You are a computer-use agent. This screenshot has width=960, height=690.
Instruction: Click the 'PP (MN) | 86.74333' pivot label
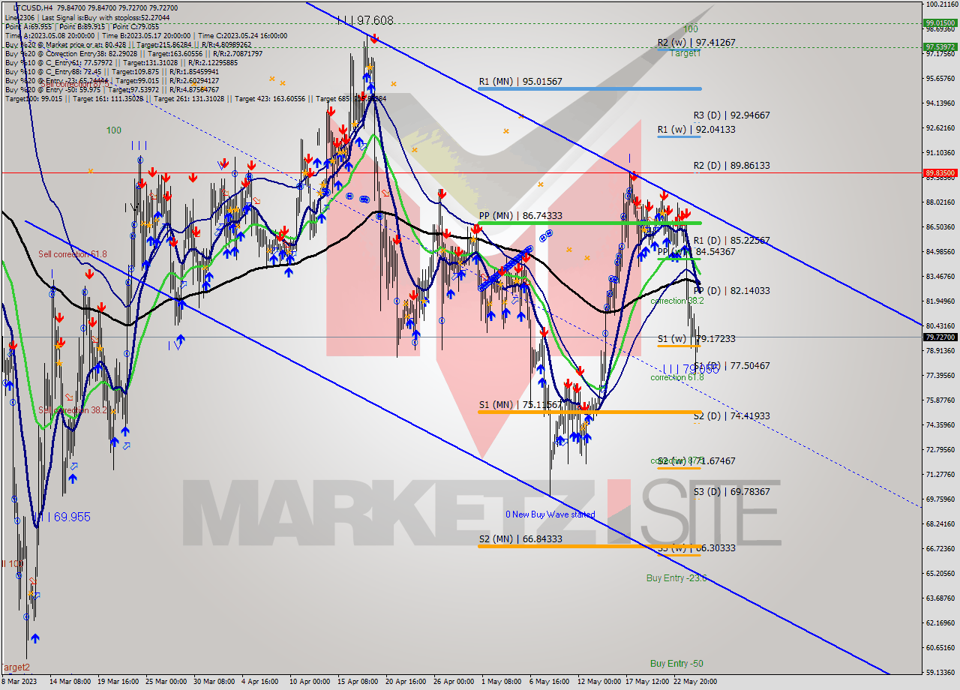pos(520,215)
